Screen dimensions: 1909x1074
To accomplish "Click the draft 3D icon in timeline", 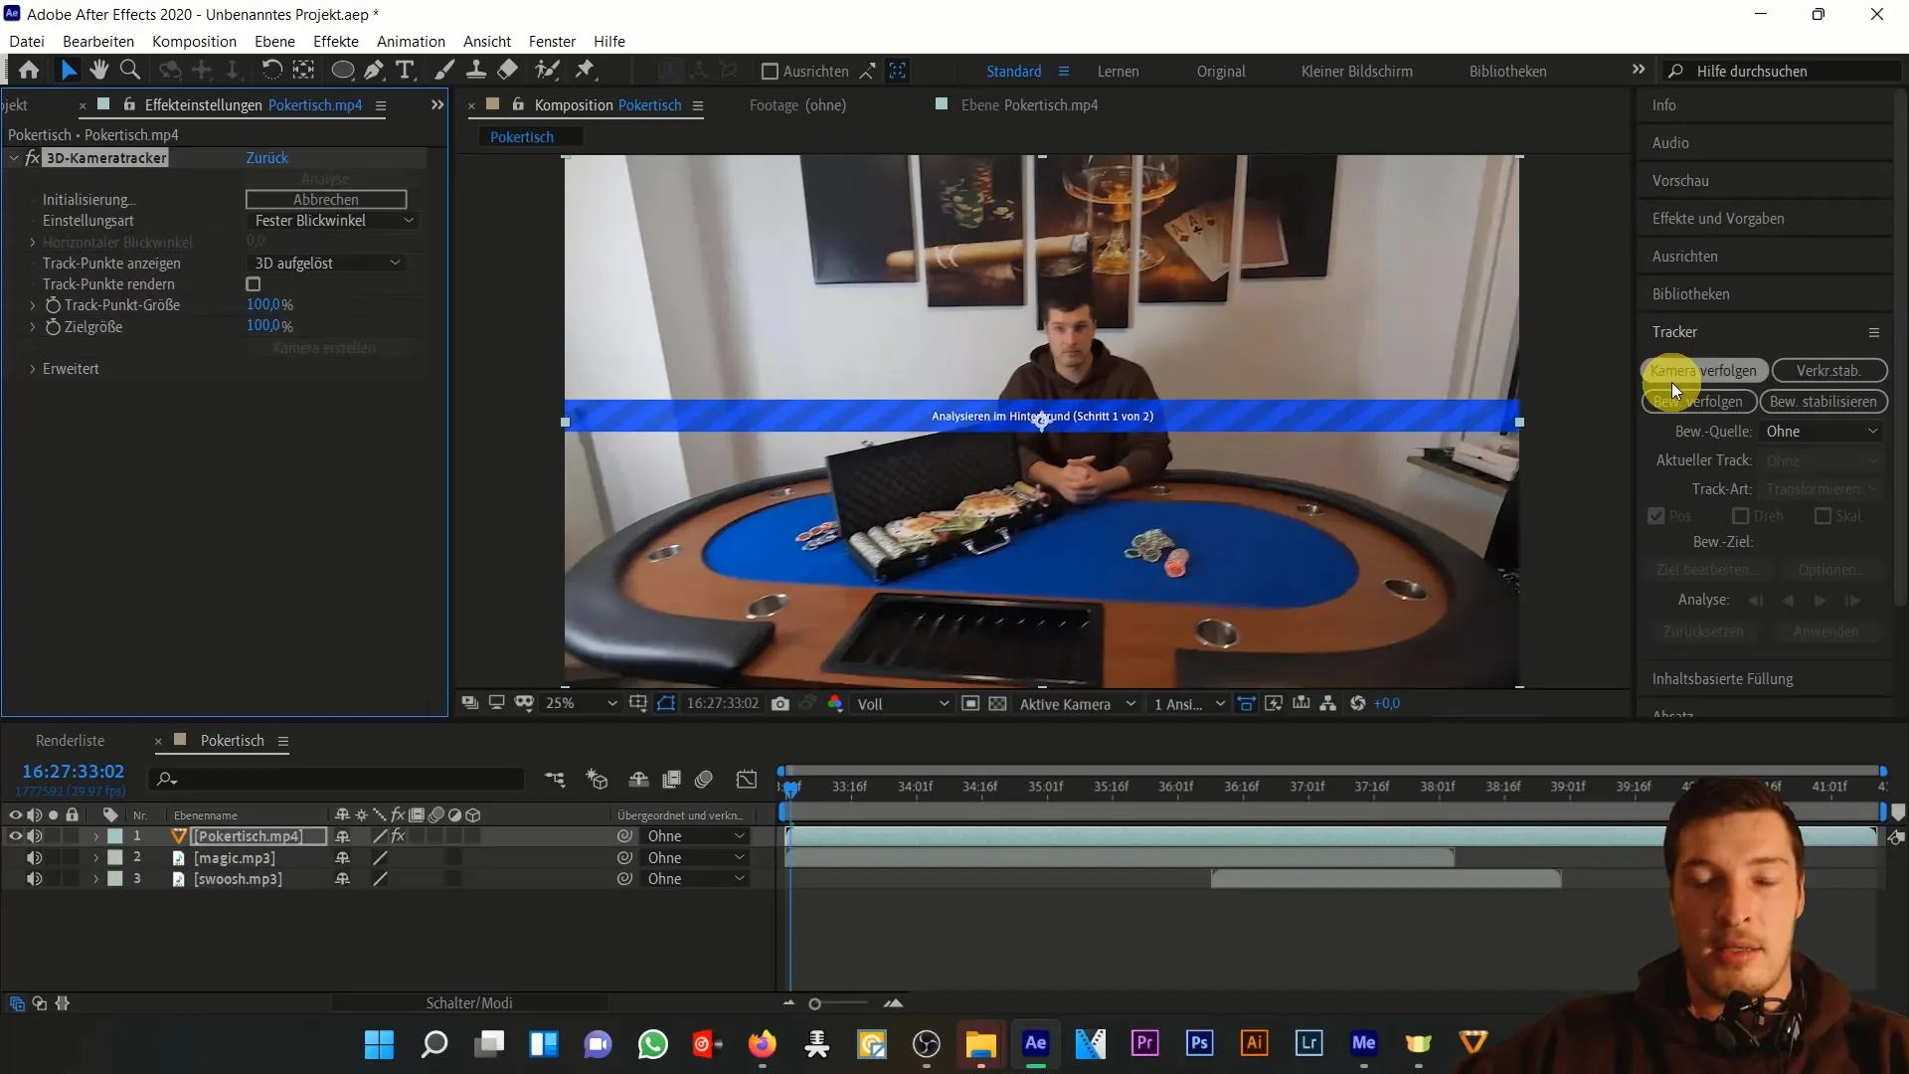I will pos(597,780).
